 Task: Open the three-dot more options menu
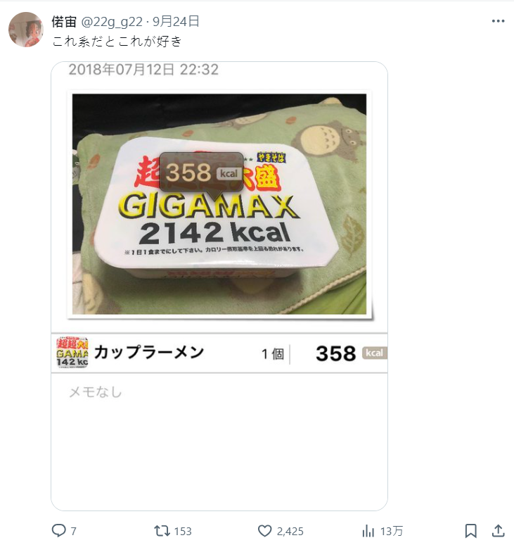pyautogui.click(x=498, y=21)
